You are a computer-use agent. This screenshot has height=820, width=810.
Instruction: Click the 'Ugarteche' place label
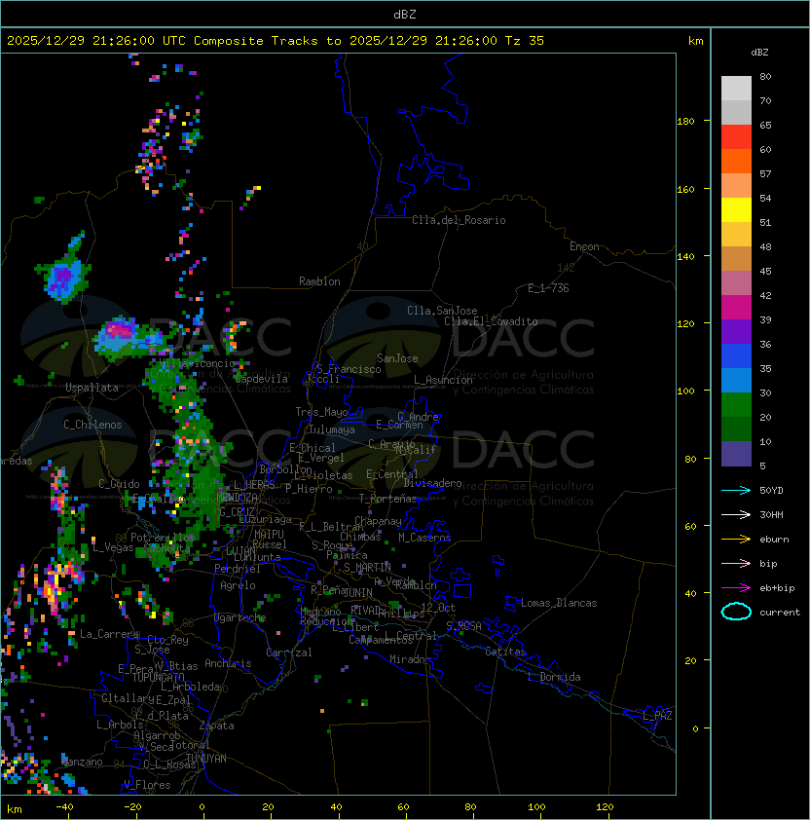(240, 617)
